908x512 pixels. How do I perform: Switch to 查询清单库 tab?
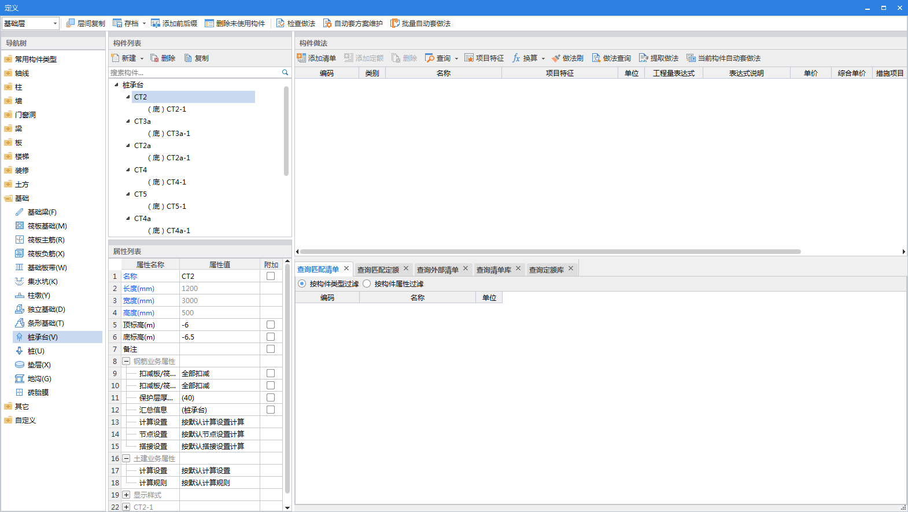[494, 270]
